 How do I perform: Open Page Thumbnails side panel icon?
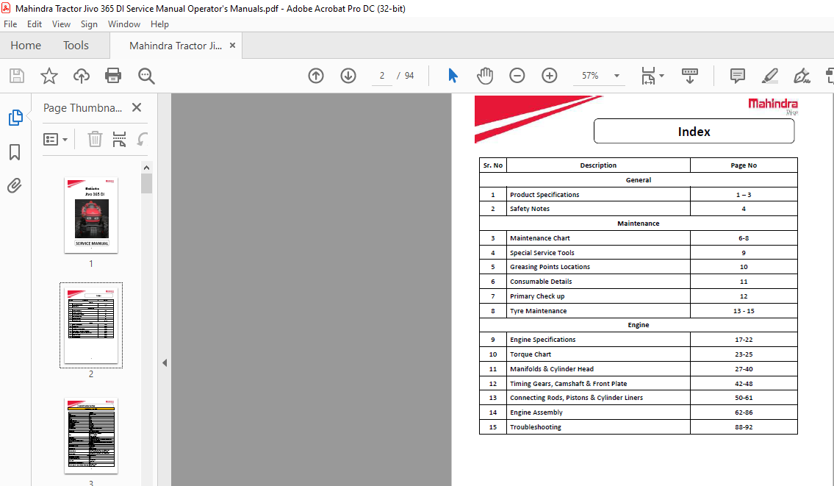[15, 118]
